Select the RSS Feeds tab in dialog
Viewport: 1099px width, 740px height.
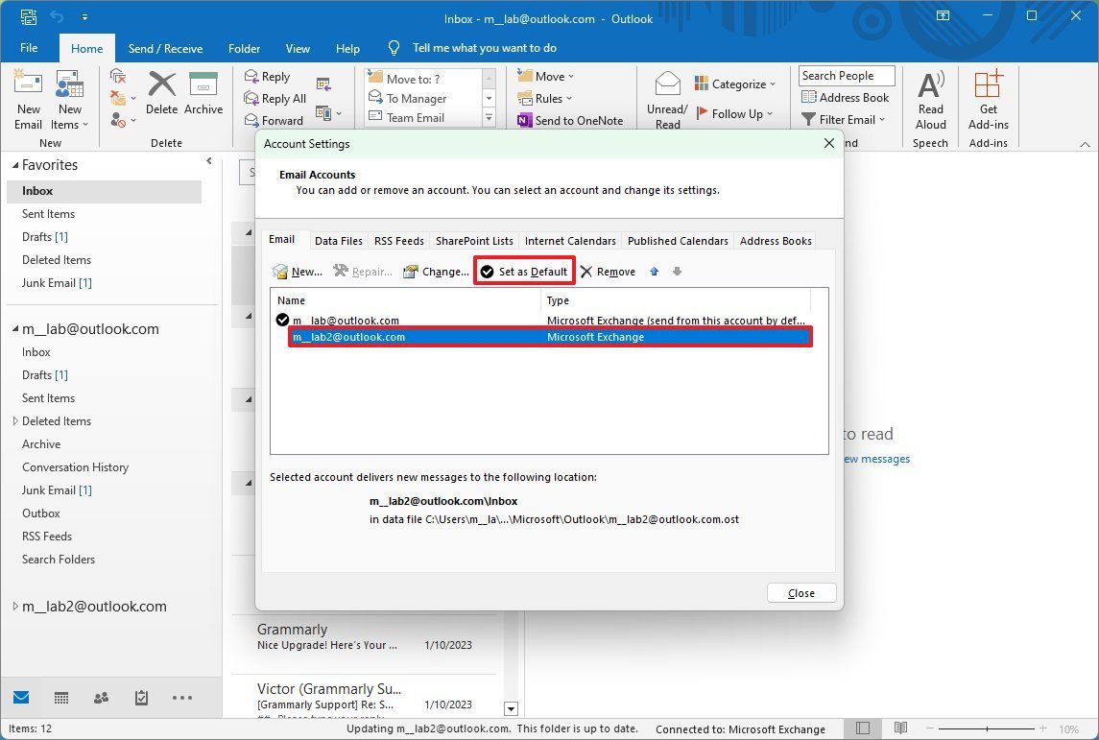pos(399,240)
